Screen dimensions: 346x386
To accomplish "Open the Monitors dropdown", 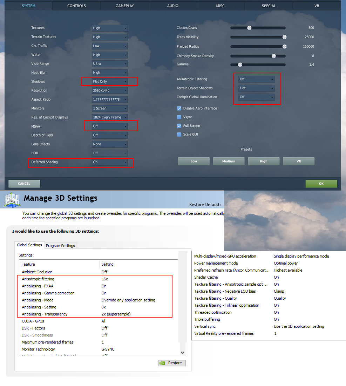I will coord(110,108).
